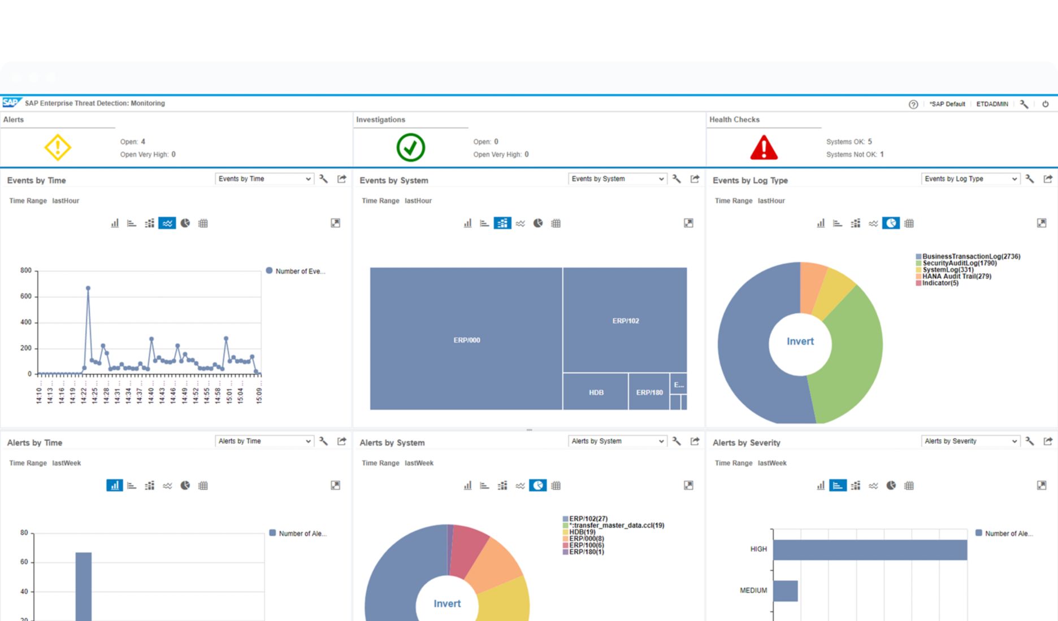Expand the Alerts by System dropdown
Viewport: 1058px width, 621px height.
point(617,441)
